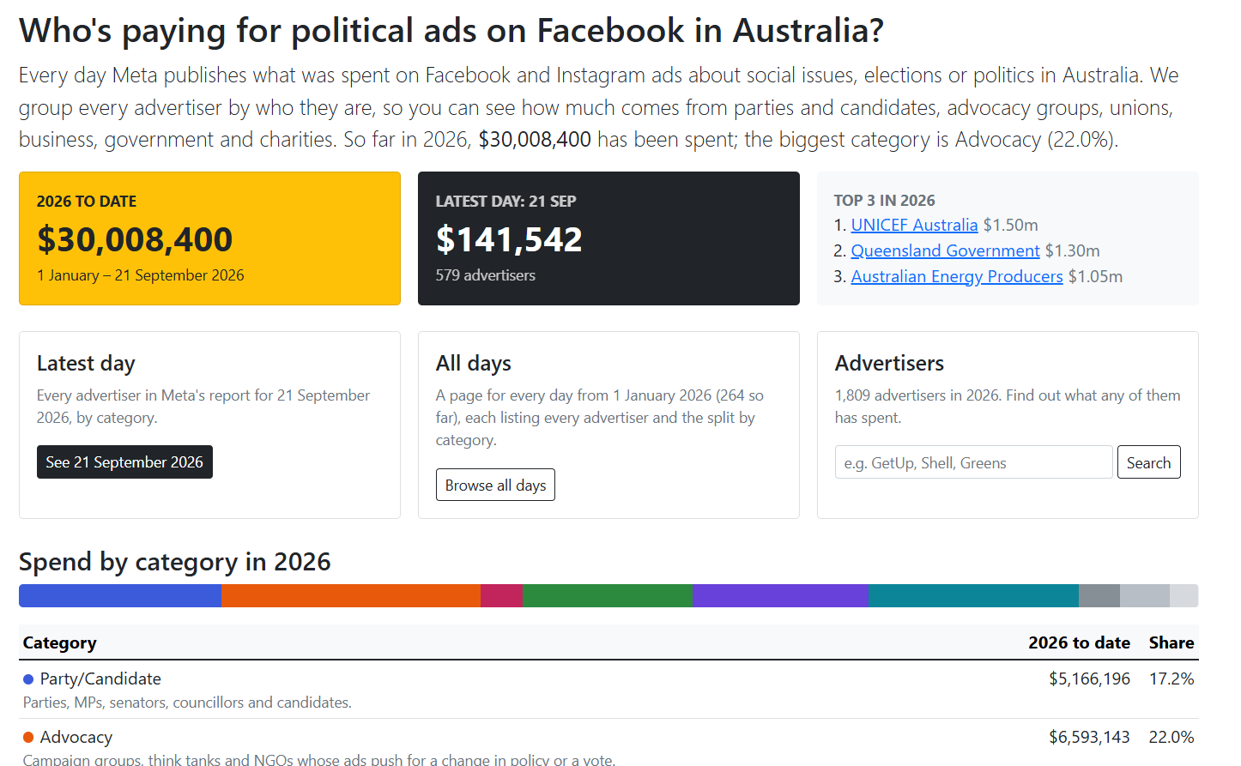Click the 'Latest day' card heading

86,364
